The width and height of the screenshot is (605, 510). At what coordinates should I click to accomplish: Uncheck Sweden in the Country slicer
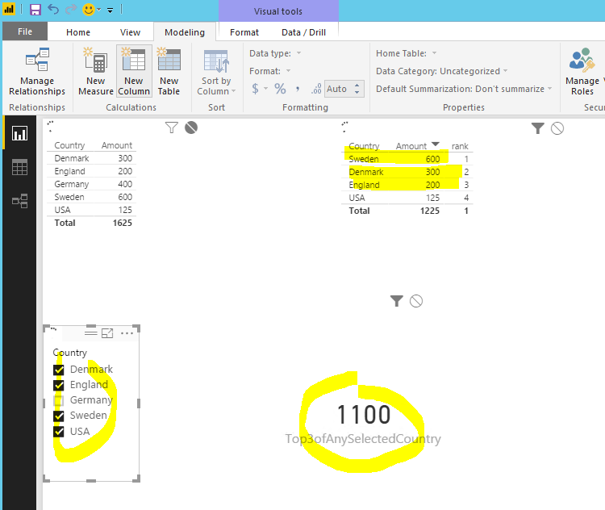(59, 416)
